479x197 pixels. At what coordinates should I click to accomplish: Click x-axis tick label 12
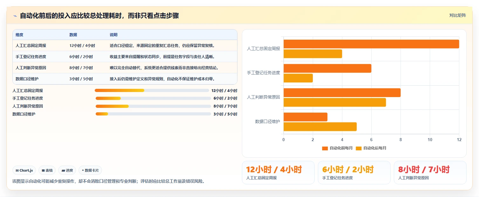(x=459, y=140)
